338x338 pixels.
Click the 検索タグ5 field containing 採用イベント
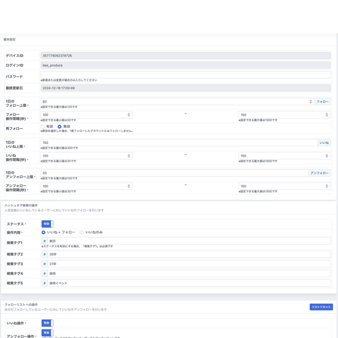click(x=189, y=283)
